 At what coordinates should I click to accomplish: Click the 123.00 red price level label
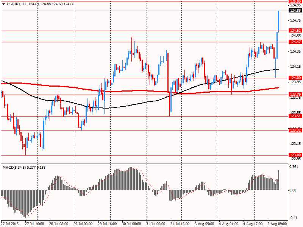[295, 155]
